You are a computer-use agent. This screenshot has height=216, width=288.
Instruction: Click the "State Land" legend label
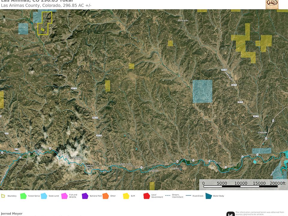(54, 196)
